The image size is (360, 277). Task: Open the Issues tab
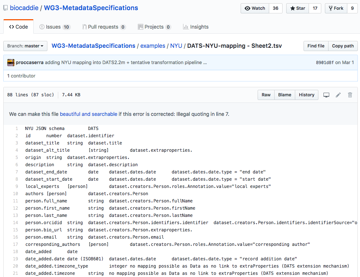[55, 27]
